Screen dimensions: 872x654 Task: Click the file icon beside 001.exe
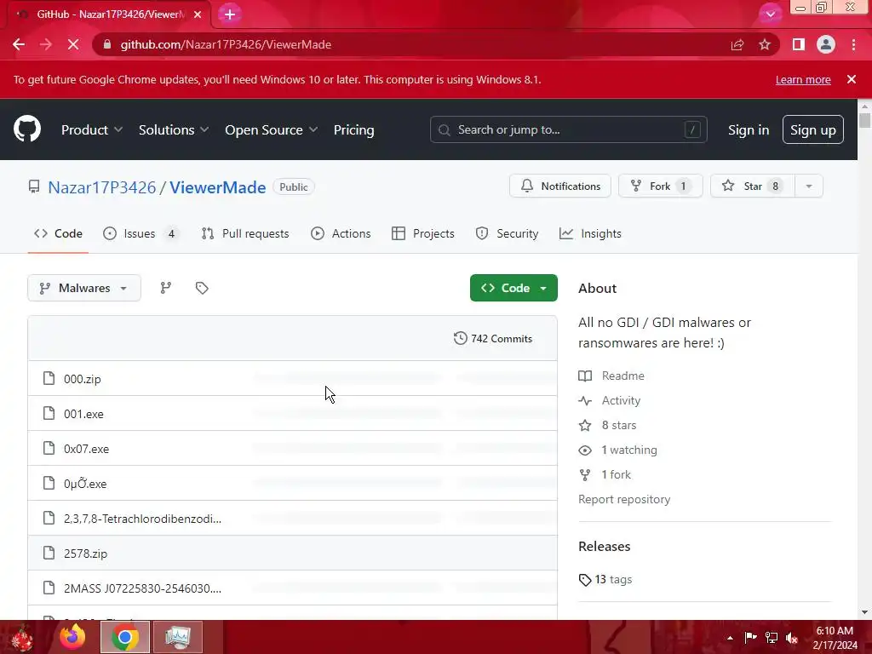click(x=49, y=414)
